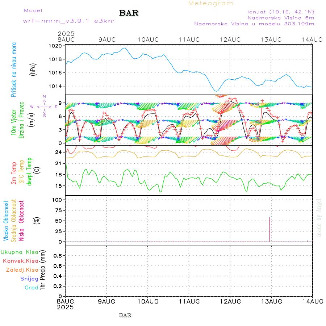The image size is (326, 326).
Task: Click the 10AUG marker on top axis
Action: 148,39
